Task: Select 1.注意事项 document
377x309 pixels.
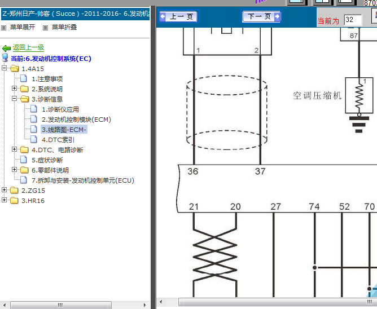Action: pos(47,79)
